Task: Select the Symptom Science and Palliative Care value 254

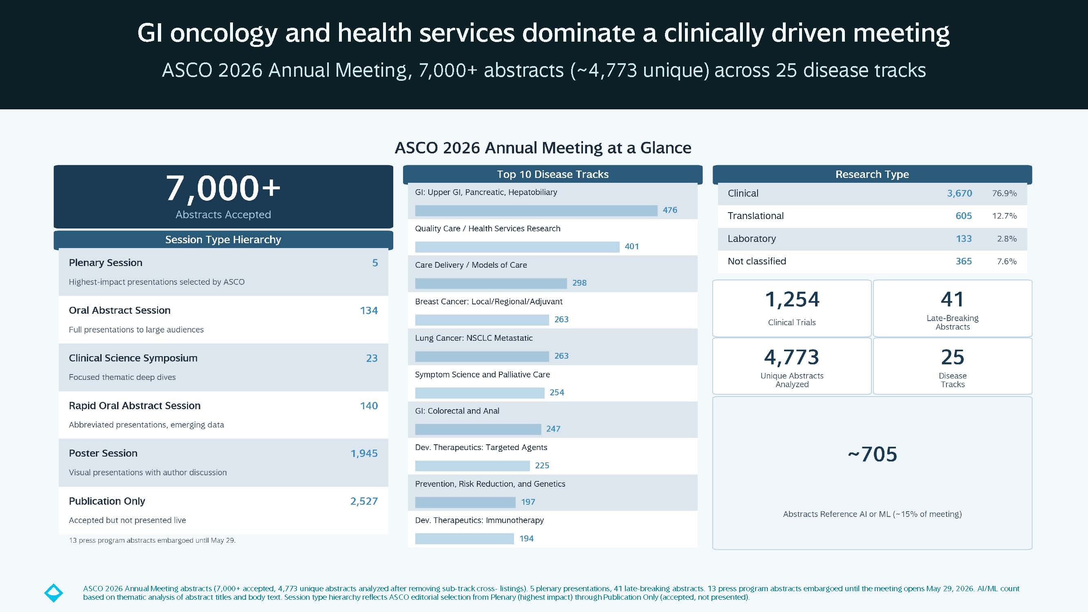Action: (557, 392)
